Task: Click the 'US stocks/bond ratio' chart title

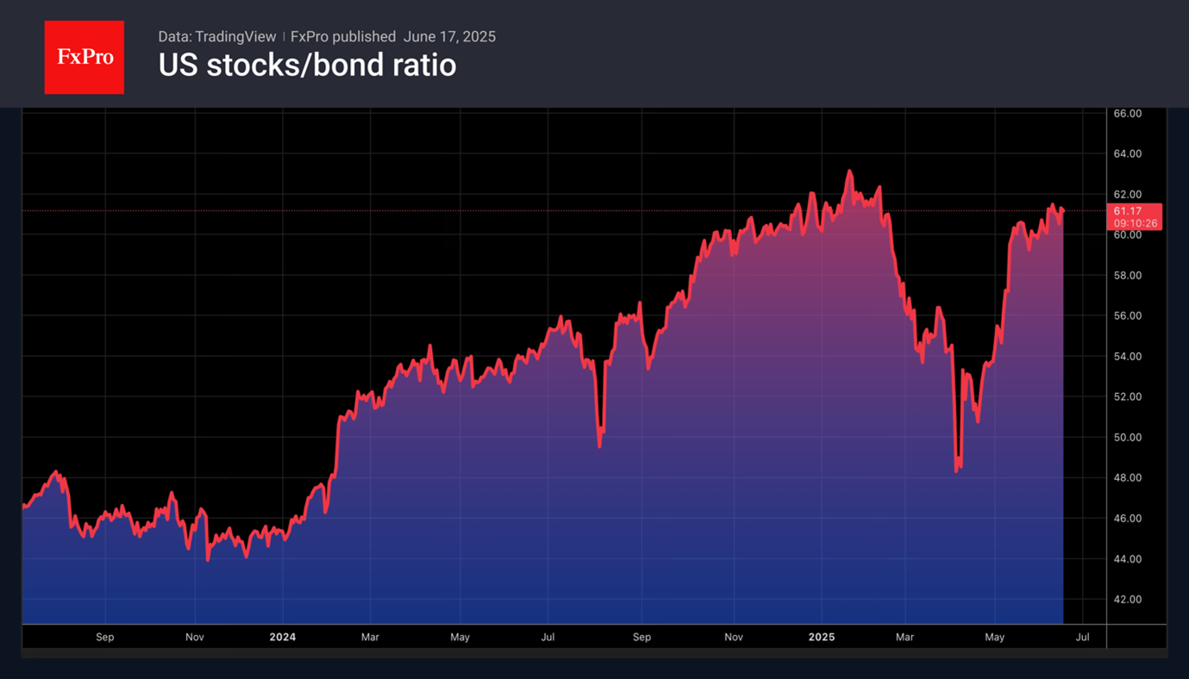Action: pos(307,65)
